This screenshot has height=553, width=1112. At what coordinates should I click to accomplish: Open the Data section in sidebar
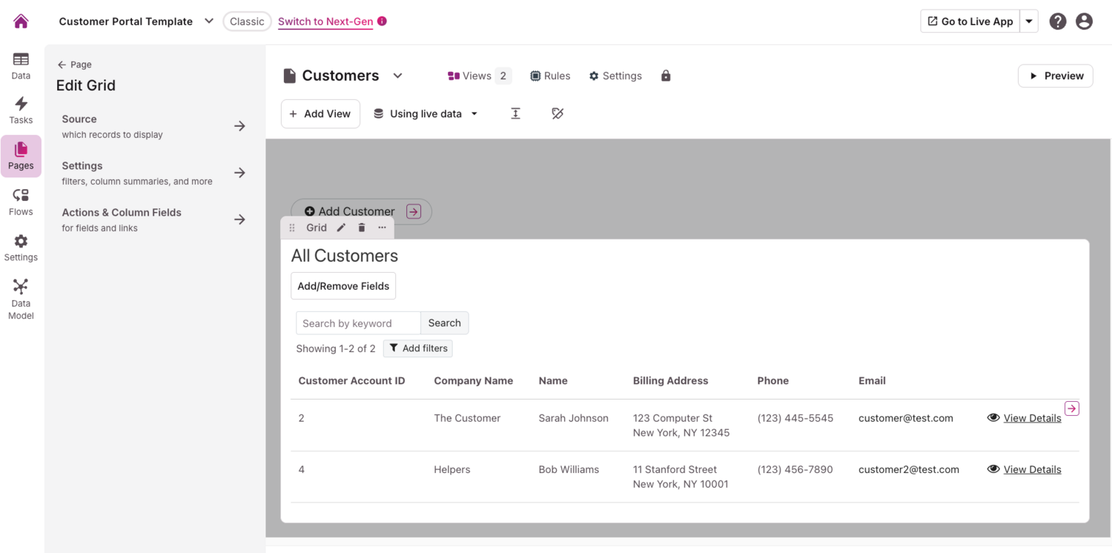(21, 65)
